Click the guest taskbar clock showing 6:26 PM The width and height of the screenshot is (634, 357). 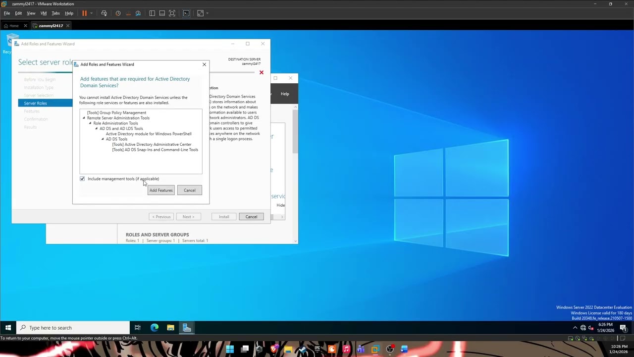tap(606, 328)
